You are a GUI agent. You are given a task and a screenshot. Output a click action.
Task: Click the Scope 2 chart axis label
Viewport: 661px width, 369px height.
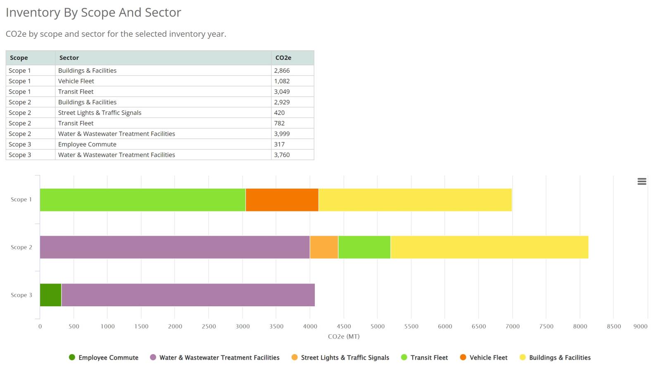(x=21, y=247)
